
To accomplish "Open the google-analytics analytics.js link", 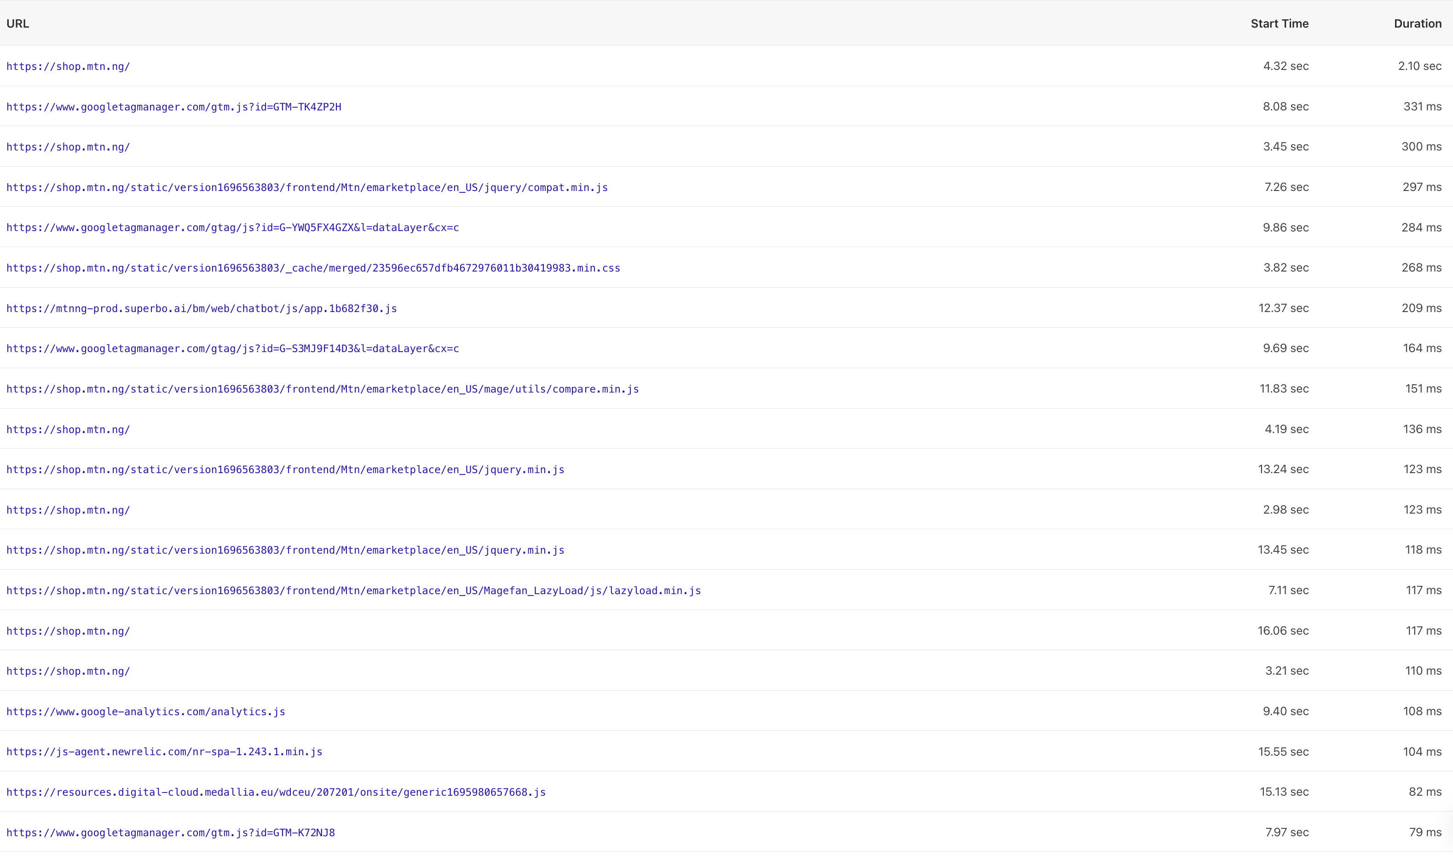I will click(x=146, y=711).
